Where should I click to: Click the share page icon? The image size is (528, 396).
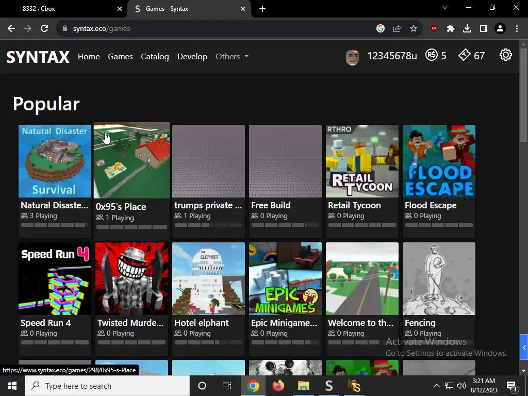397,29
